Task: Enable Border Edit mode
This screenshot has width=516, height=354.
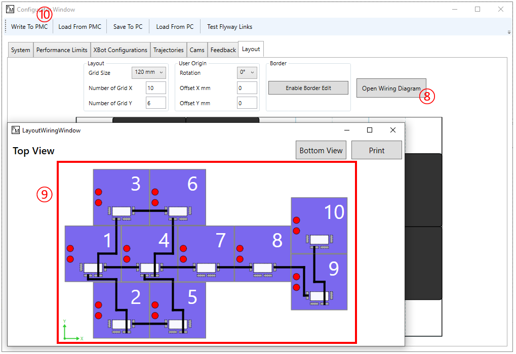Action: [308, 87]
